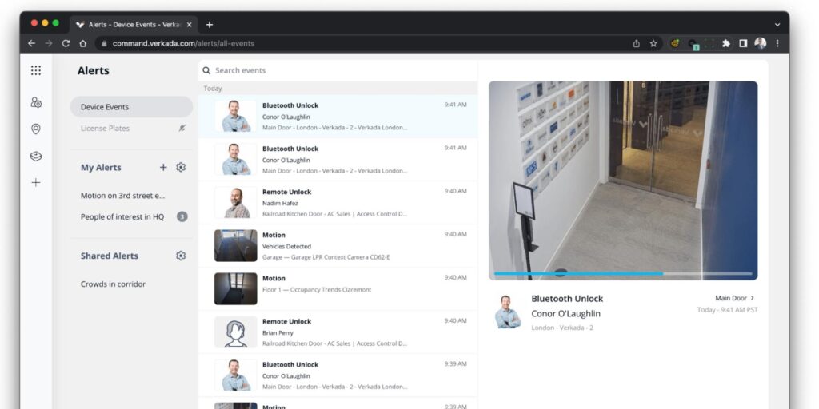Expand the tab search dropdown arrow
Viewport: 819px width, 409px height.
(777, 25)
